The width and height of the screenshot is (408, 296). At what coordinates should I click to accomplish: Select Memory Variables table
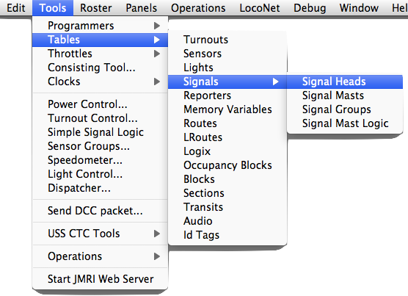227,109
